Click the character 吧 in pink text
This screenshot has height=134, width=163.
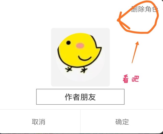click(135, 79)
